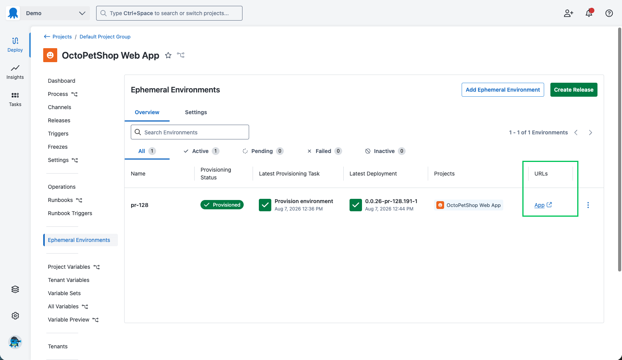Click the page vertical scrollbar
The width and height of the screenshot is (622, 360).
620,150
